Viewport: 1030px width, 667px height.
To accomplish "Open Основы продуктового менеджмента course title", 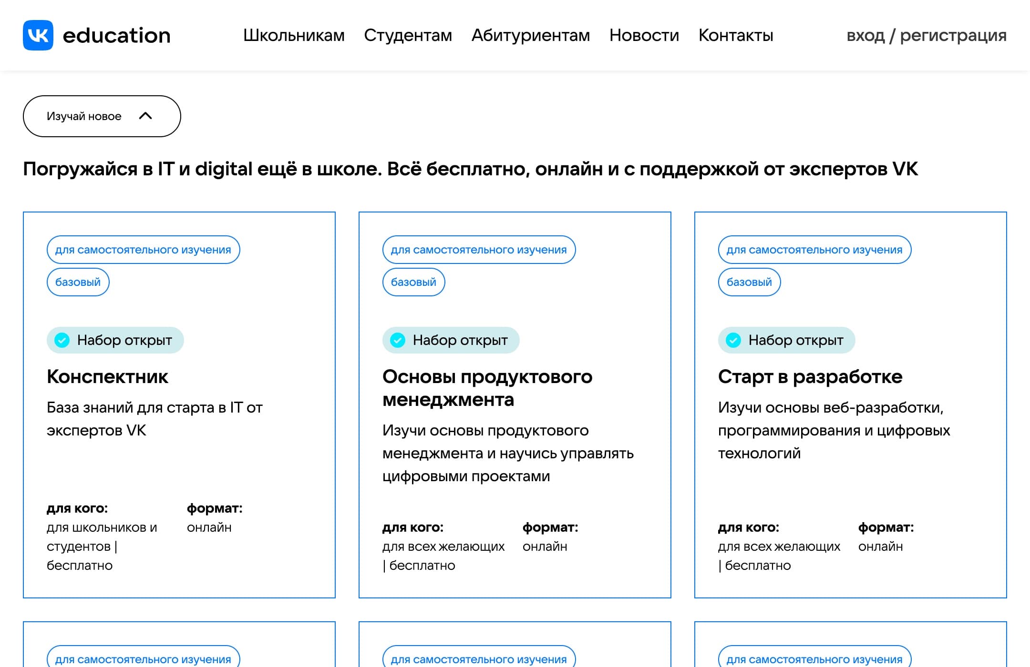I will point(487,388).
